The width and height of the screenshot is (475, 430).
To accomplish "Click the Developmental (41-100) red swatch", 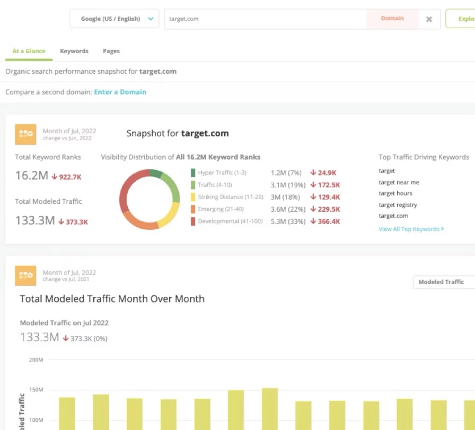I will pyautogui.click(x=192, y=221).
